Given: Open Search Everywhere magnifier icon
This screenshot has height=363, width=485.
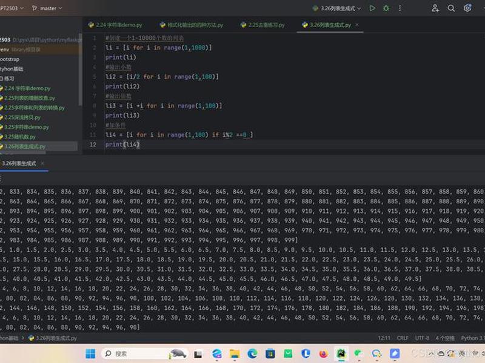Looking at the screenshot, I should tap(451, 8).
